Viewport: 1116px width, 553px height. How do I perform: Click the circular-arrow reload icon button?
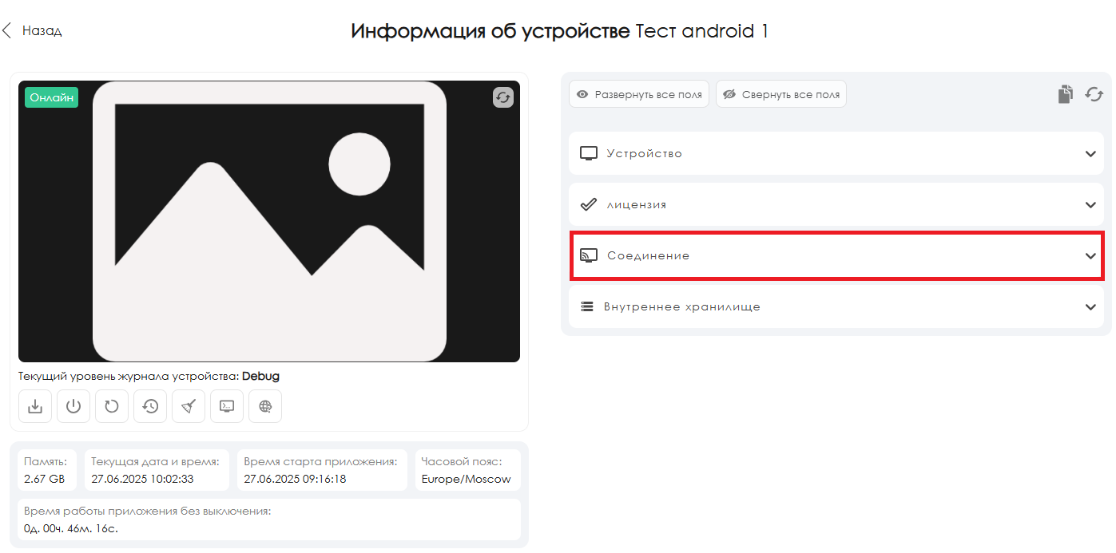click(x=112, y=406)
